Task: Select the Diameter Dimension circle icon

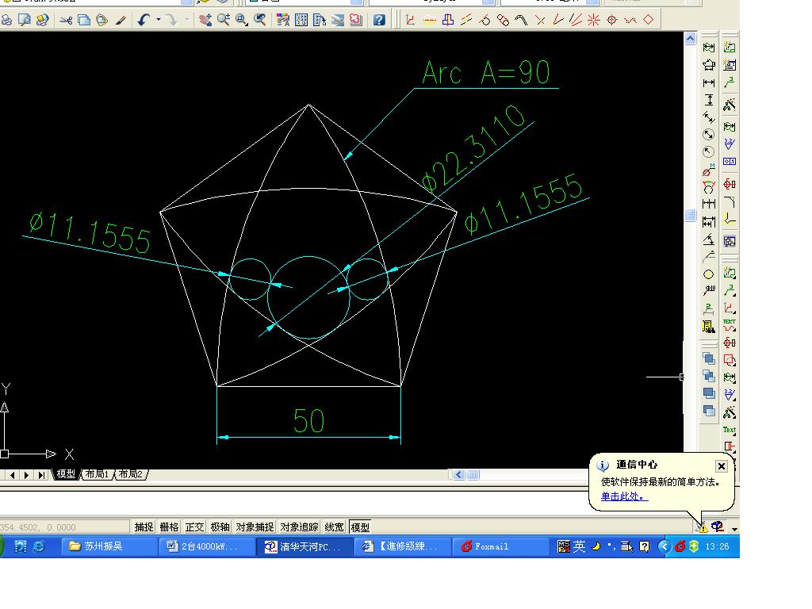Action: [x=709, y=135]
